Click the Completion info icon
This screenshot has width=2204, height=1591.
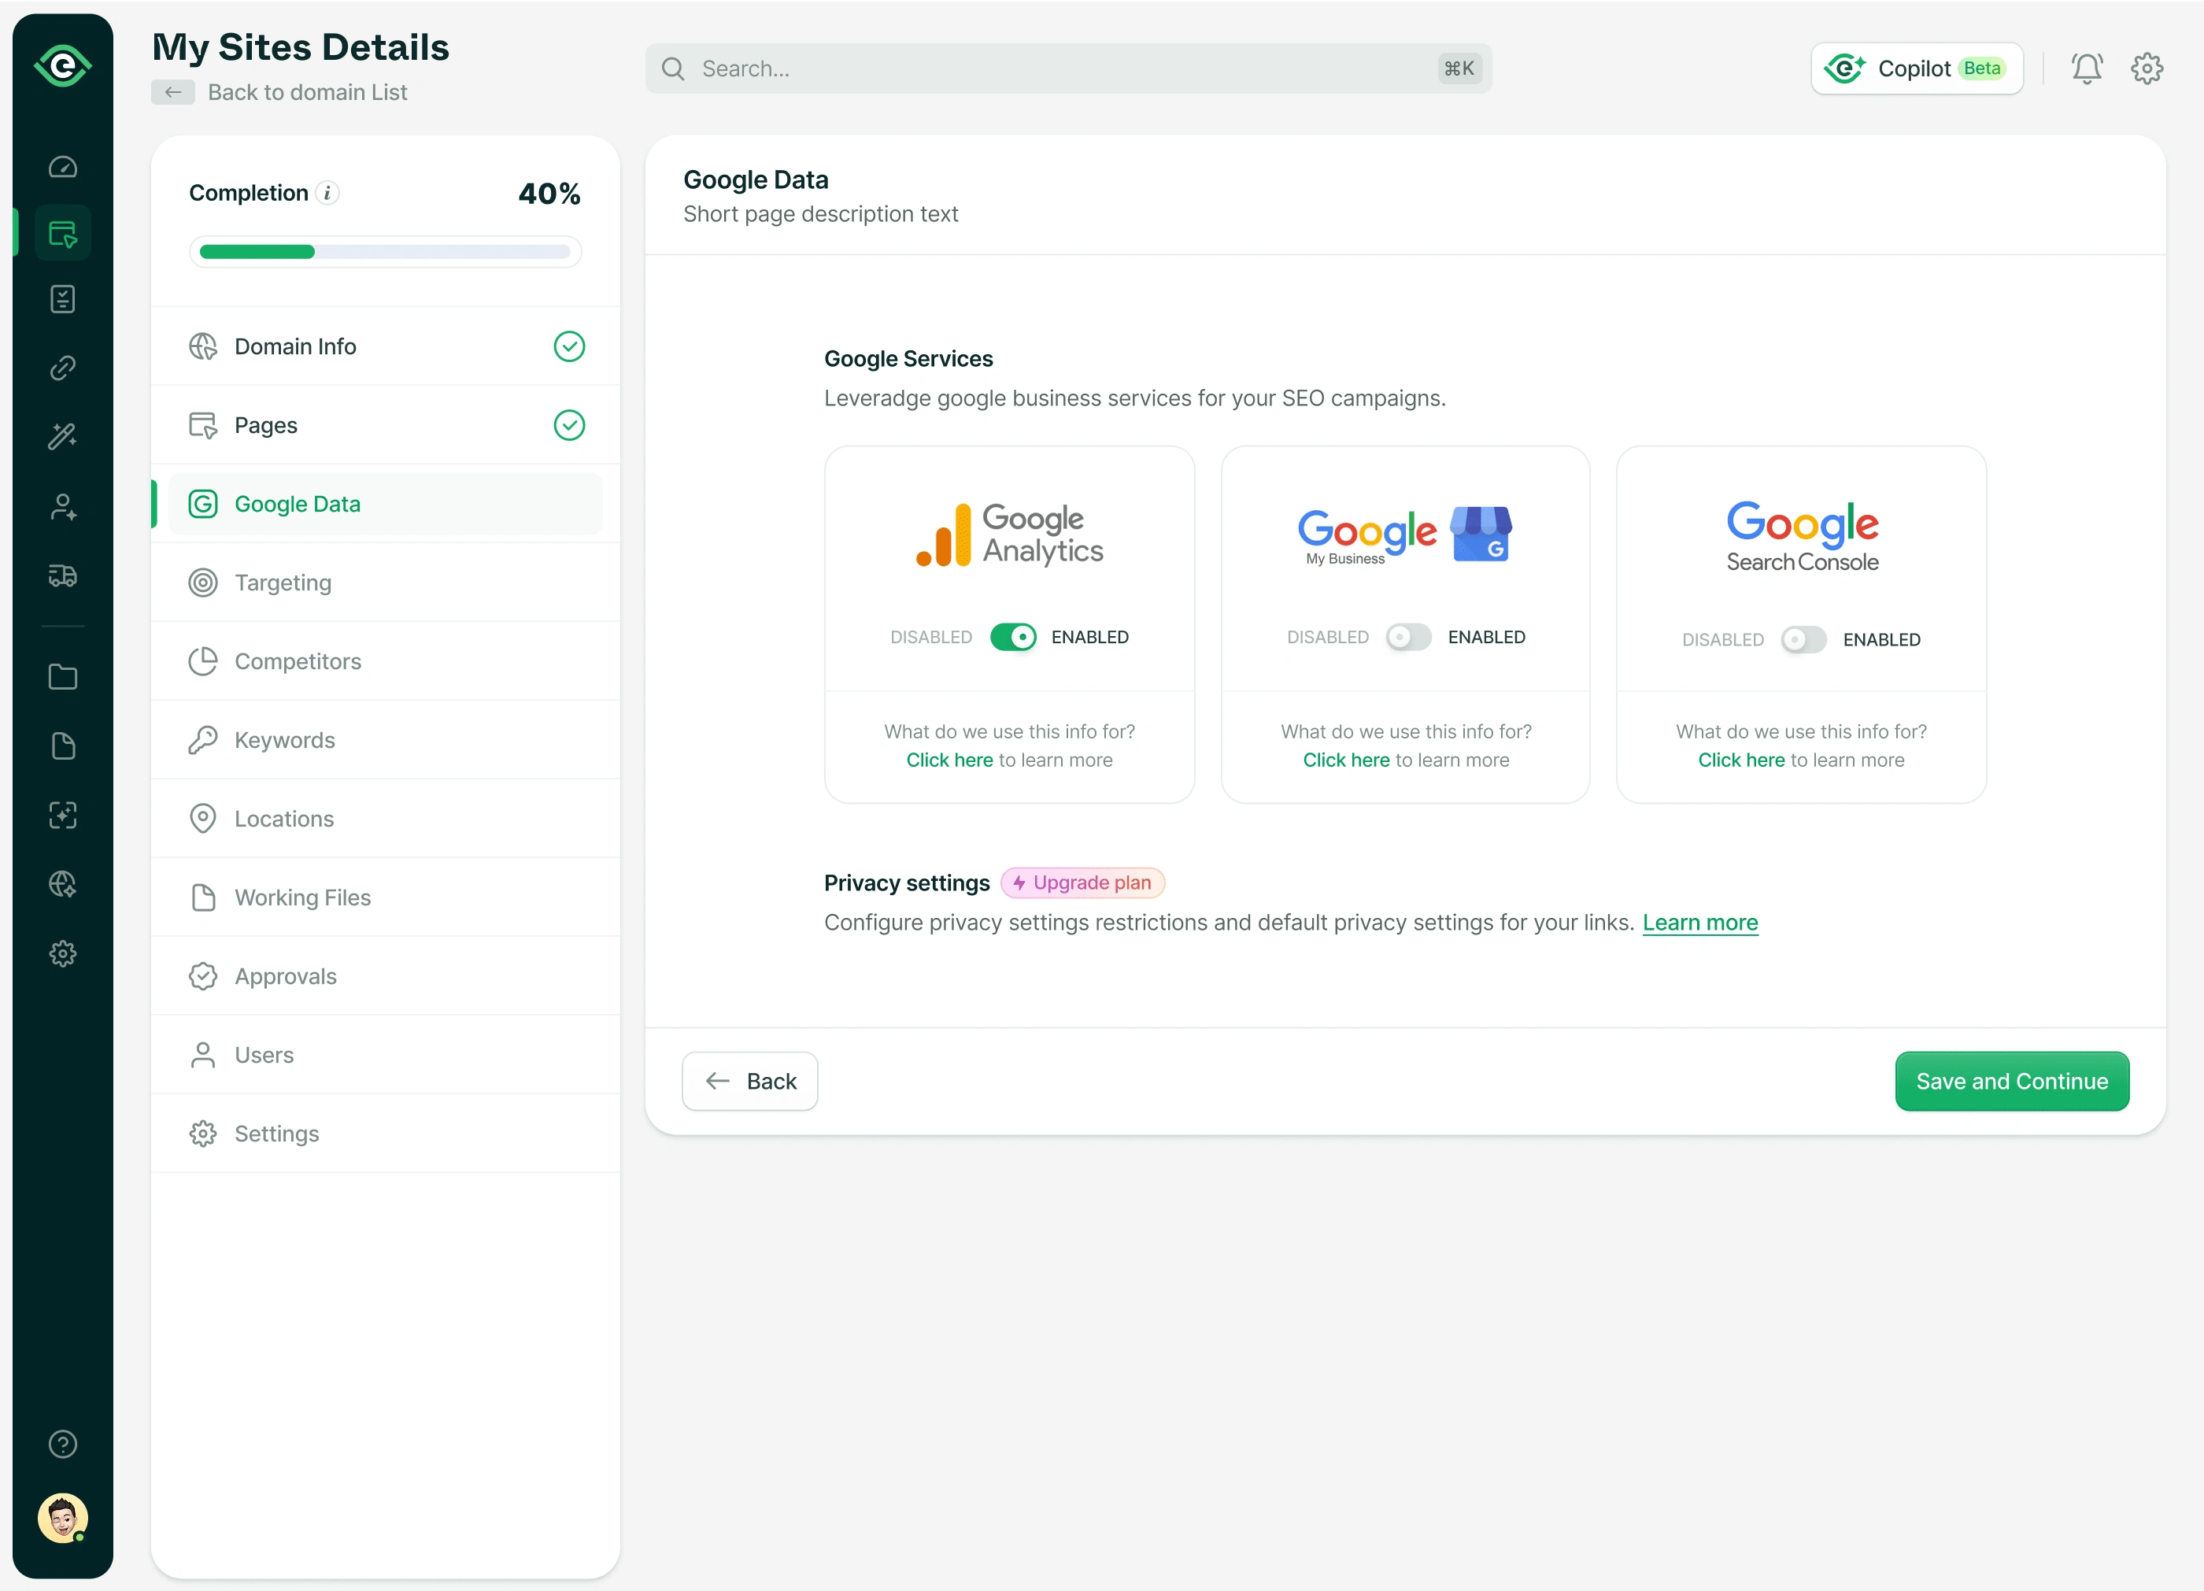click(327, 192)
